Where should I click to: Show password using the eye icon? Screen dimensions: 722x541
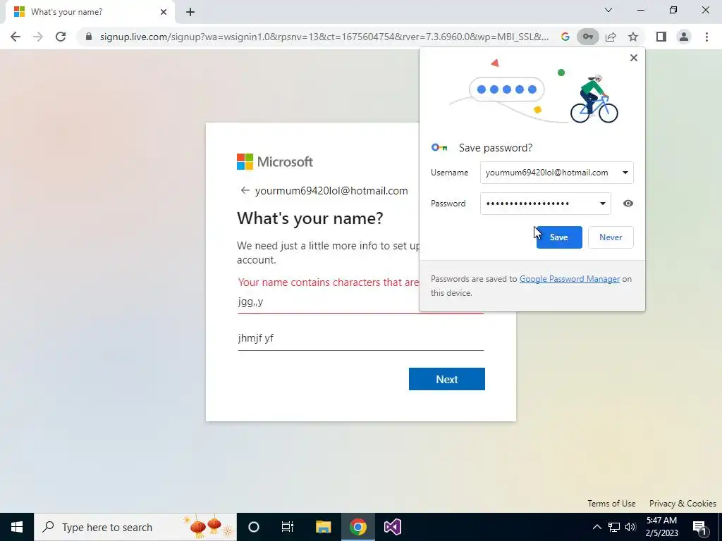tap(628, 204)
